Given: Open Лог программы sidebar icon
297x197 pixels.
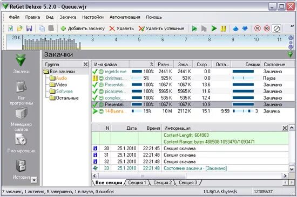Looking at the screenshot, I should click(21, 93).
